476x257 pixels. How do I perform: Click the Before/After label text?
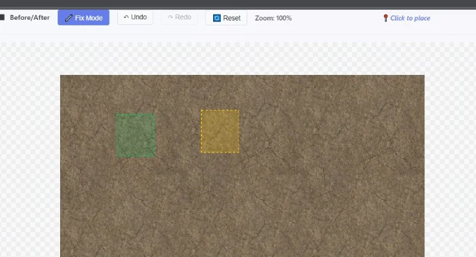(x=30, y=17)
